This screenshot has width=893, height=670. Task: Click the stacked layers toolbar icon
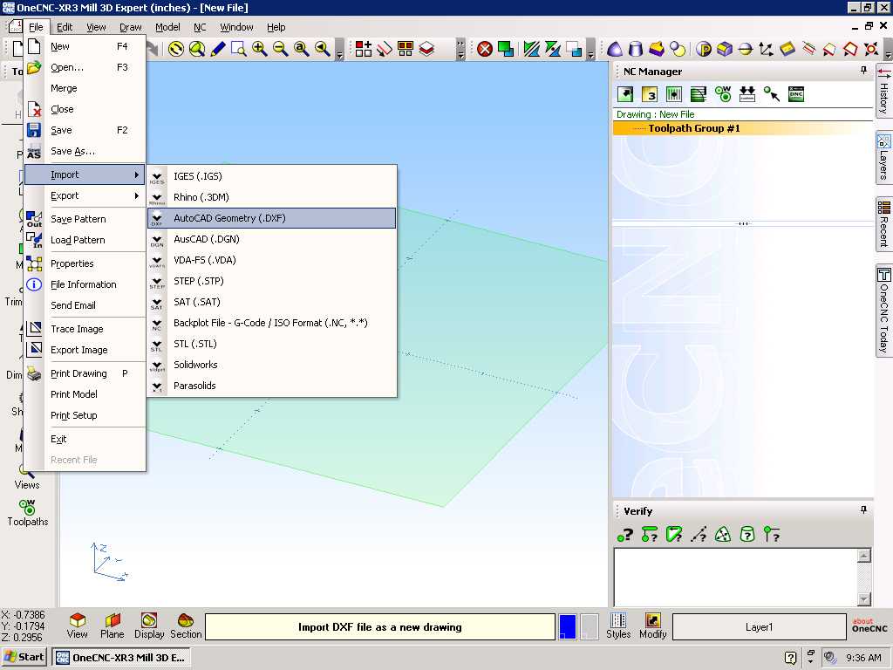[426, 49]
